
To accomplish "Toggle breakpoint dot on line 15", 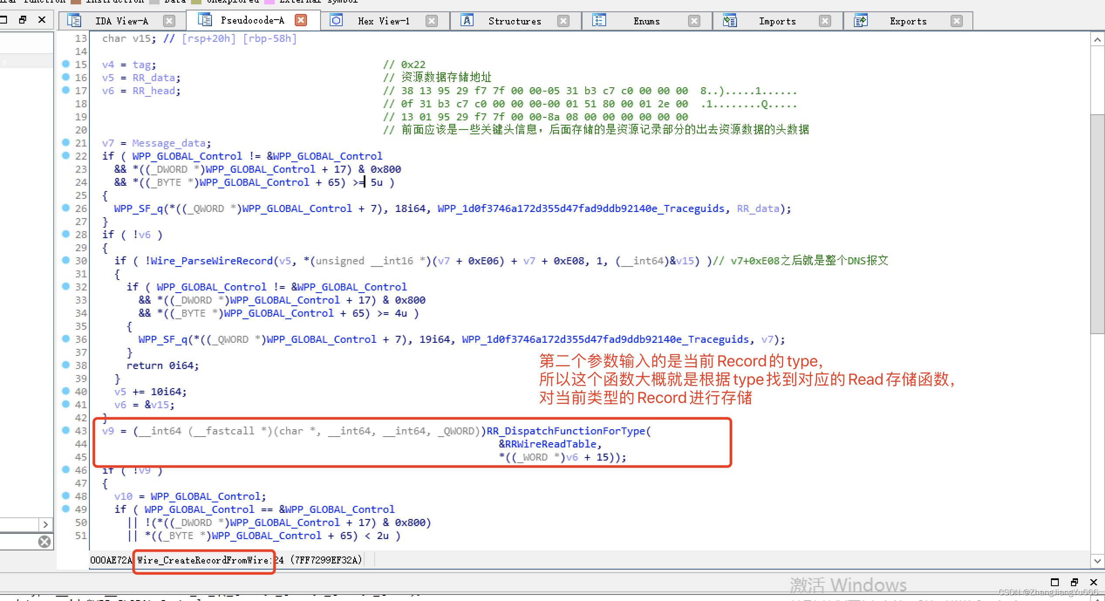I will click(66, 64).
